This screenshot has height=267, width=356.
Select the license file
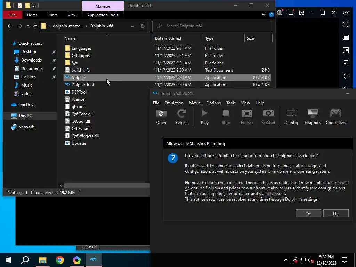(x=78, y=99)
